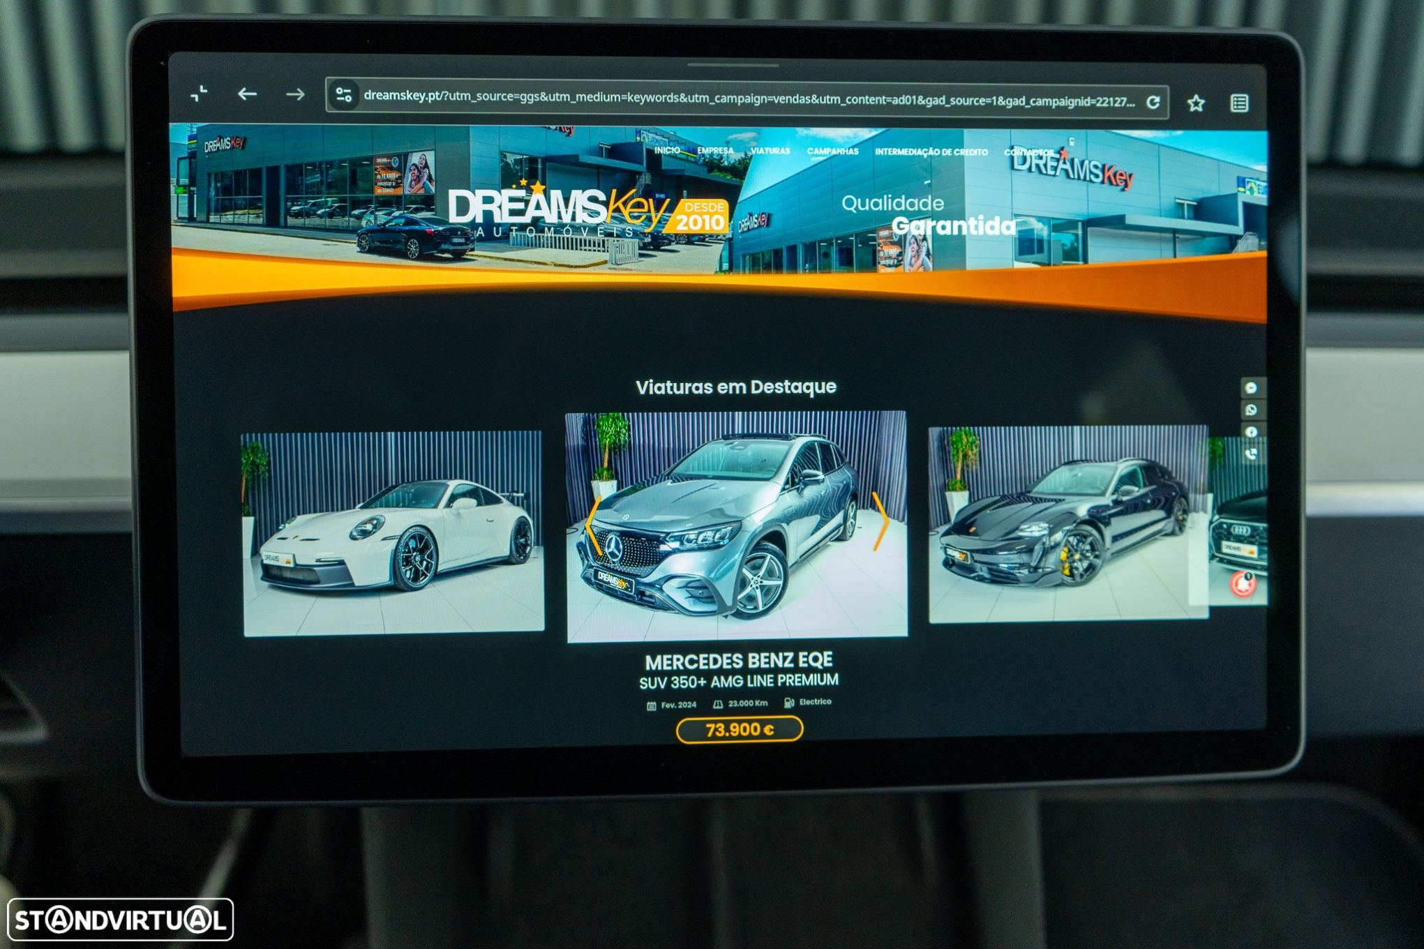Click the dreamskey.pt address bar
Image resolution: width=1424 pixels, height=949 pixels.
tap(747, 98)
